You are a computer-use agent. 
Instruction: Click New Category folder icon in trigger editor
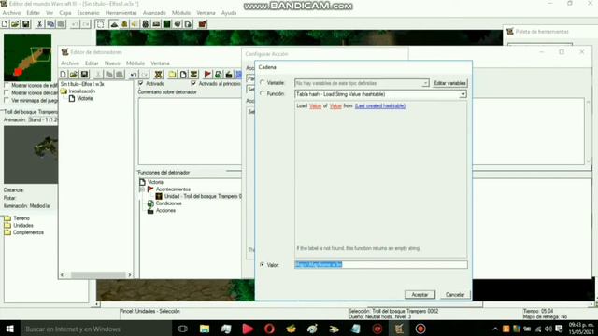(x=172, y=75)
